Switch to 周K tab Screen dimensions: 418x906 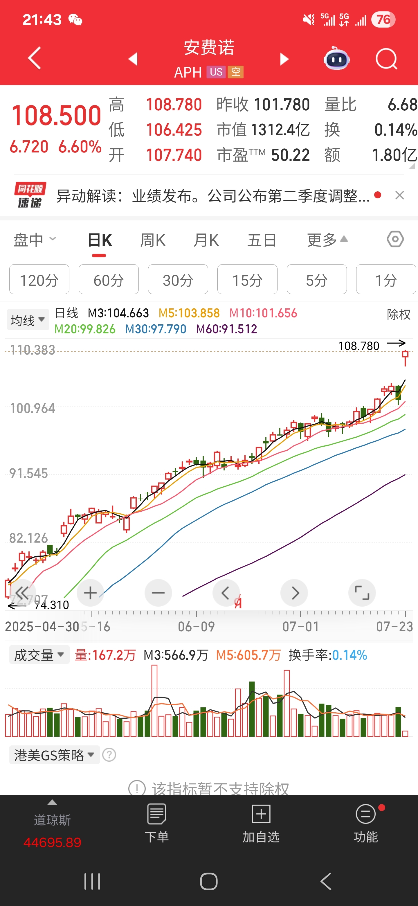point(153,240)
